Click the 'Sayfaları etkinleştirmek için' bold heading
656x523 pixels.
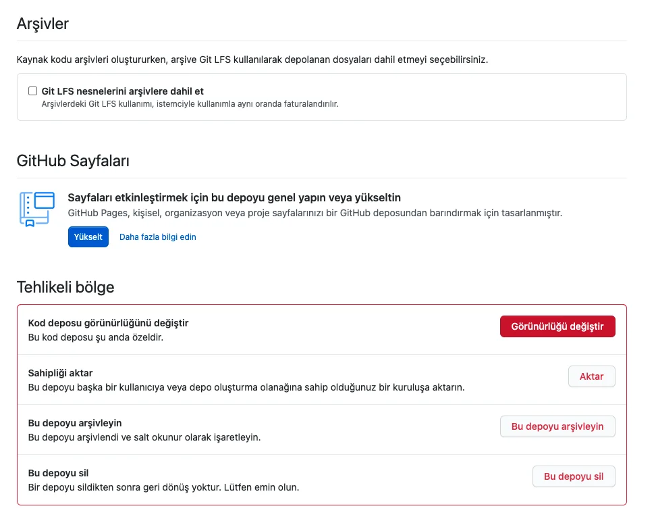point(234,197)
